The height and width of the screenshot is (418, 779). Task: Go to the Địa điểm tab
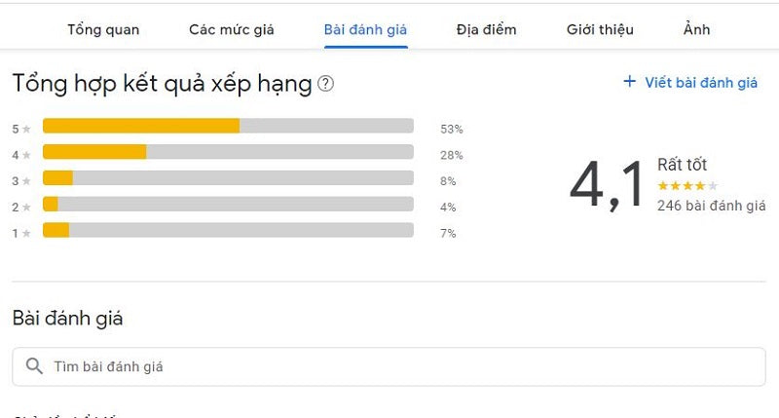click(x=486, y=29)
